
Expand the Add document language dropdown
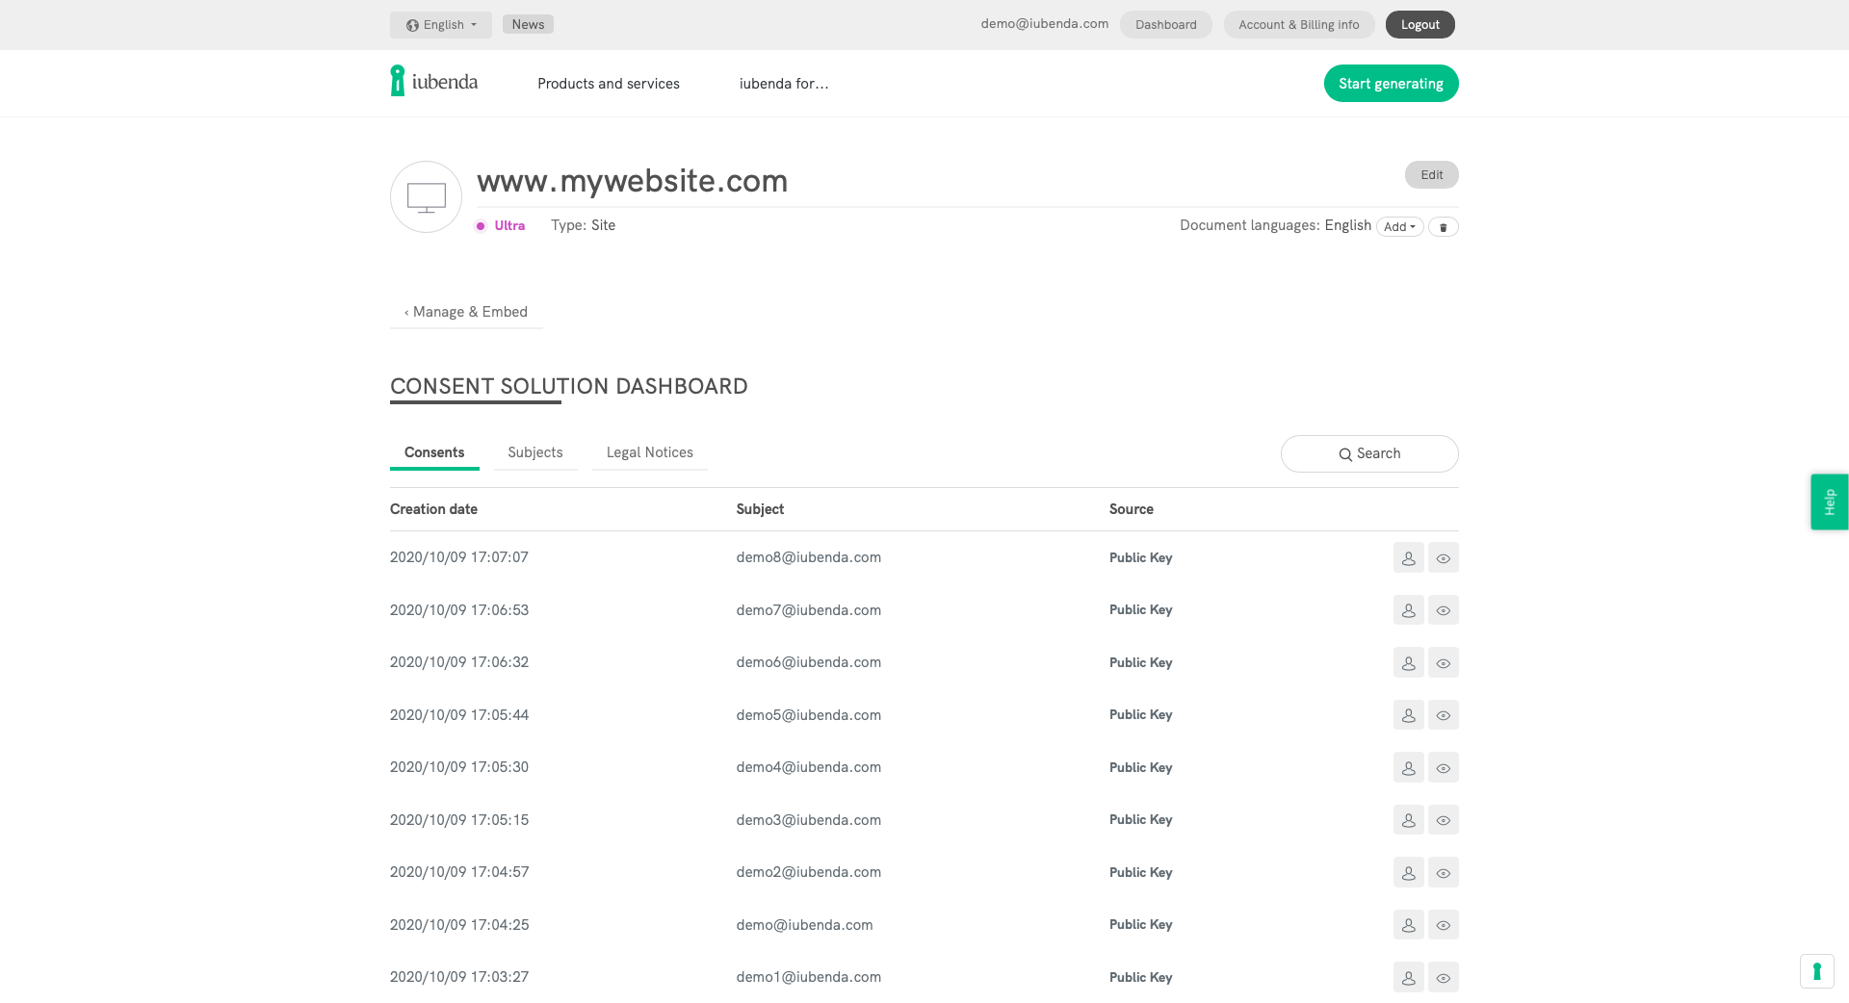point(1399,227)
